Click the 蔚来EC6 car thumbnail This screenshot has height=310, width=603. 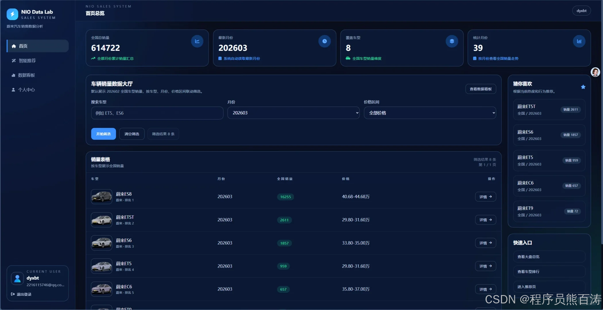click(101, 289)
